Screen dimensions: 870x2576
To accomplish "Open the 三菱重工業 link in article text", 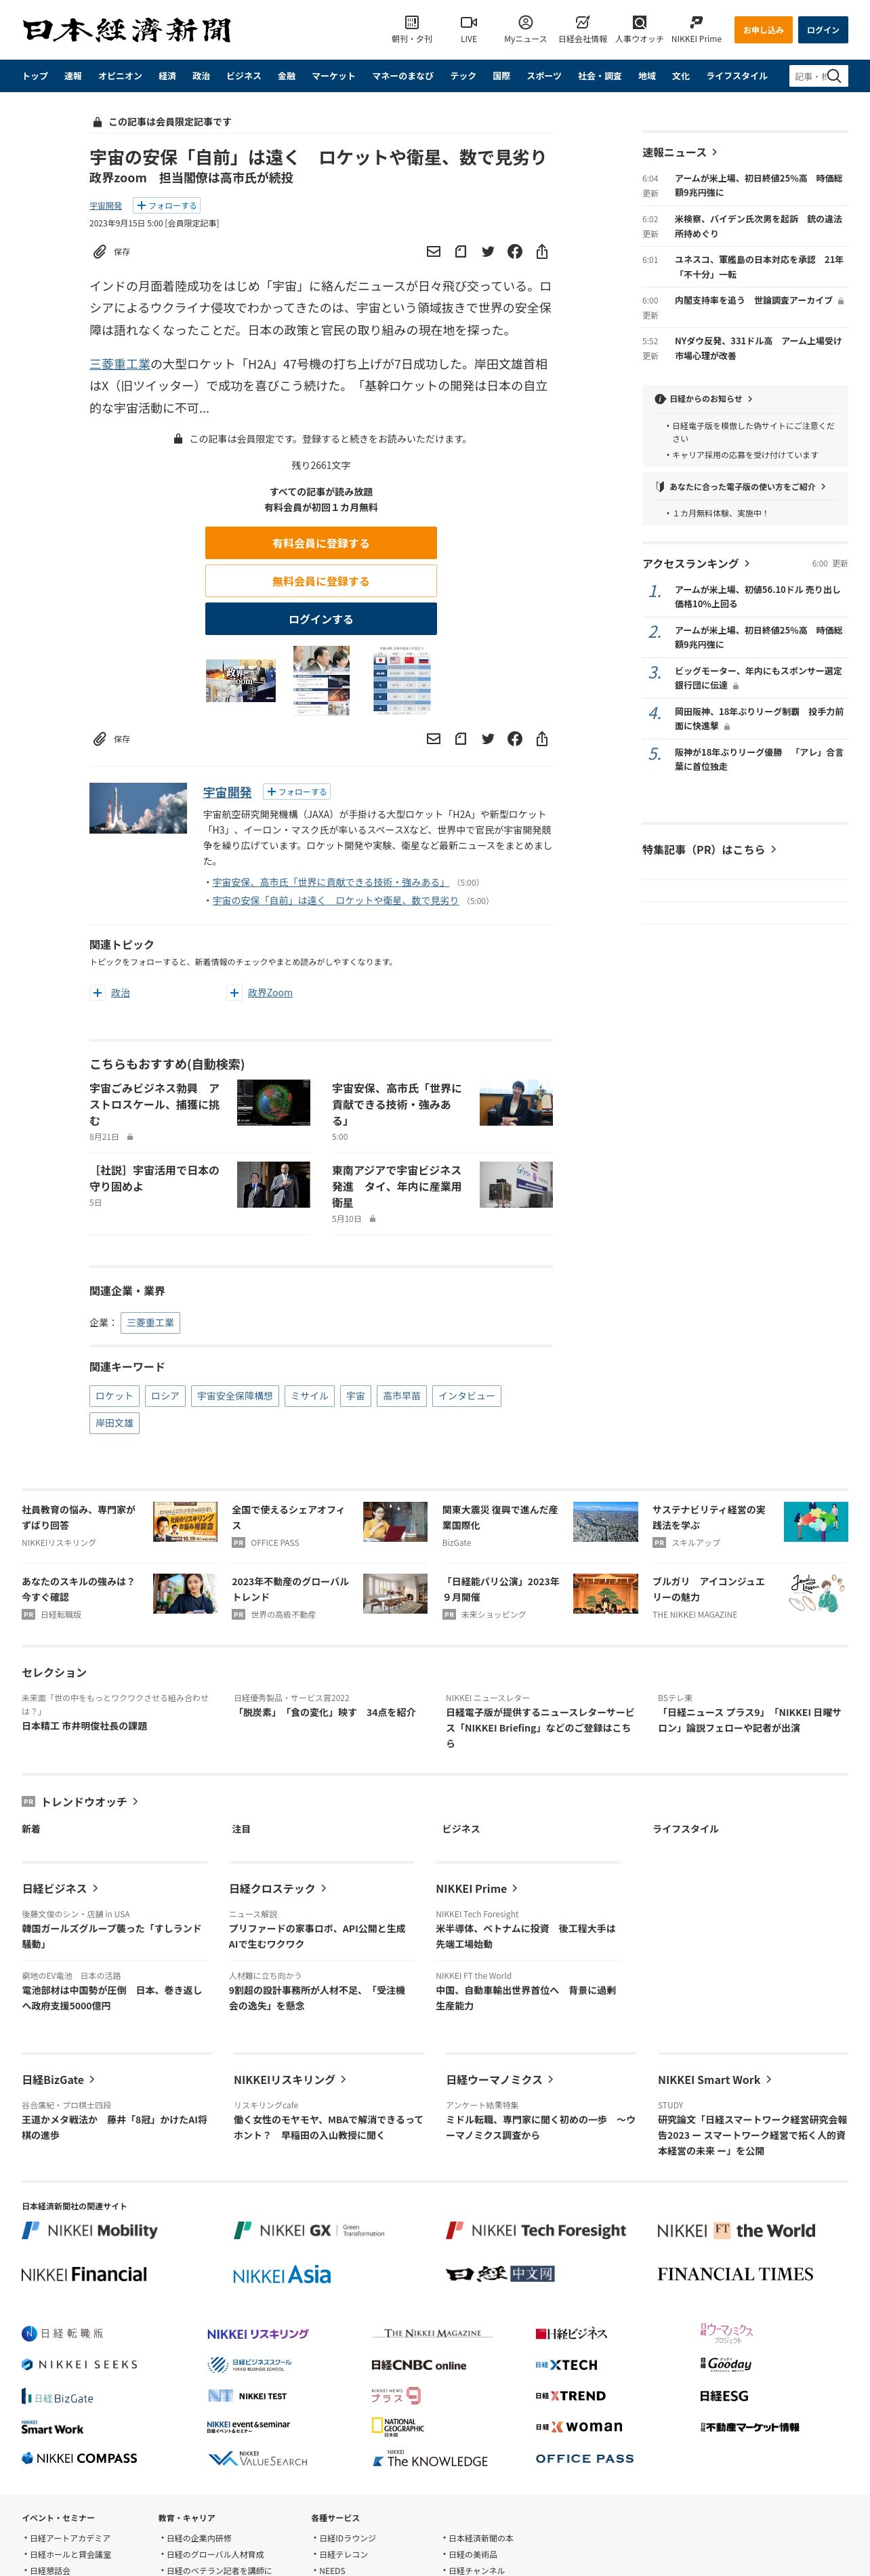I will pos(120,364).
